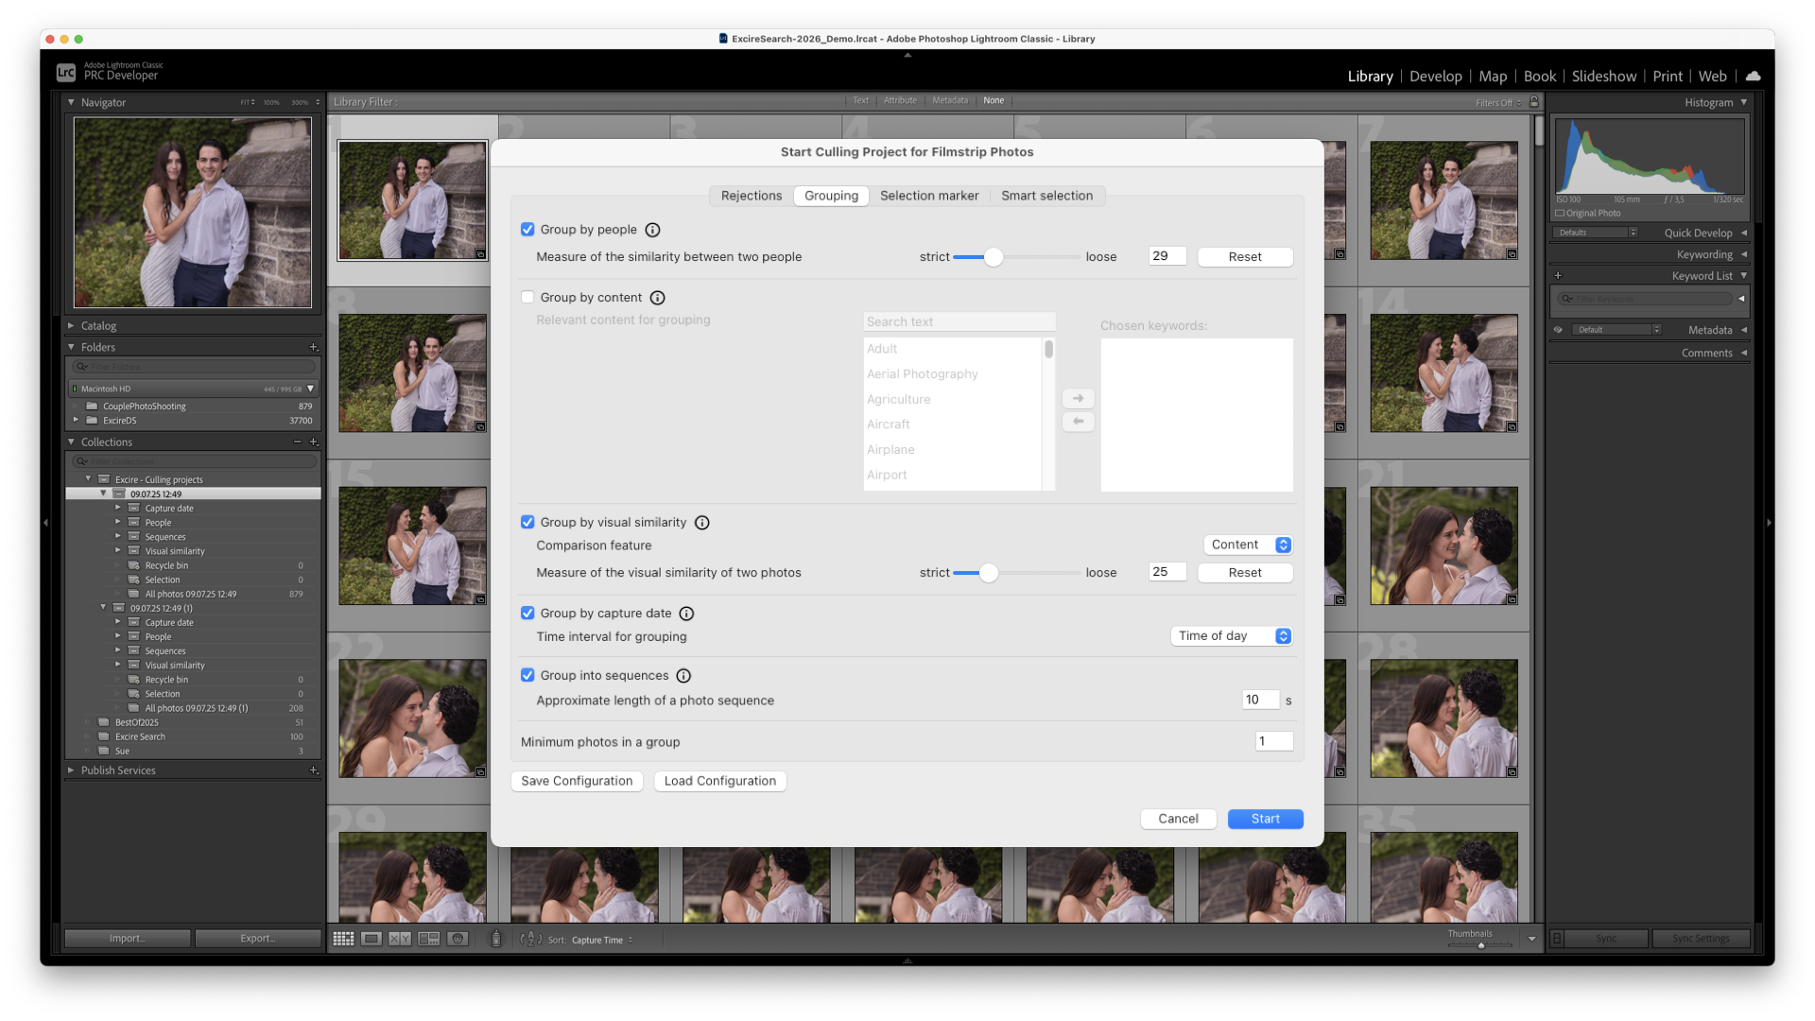
Task: Click Save Configuration button
Action: coord(577,781)
